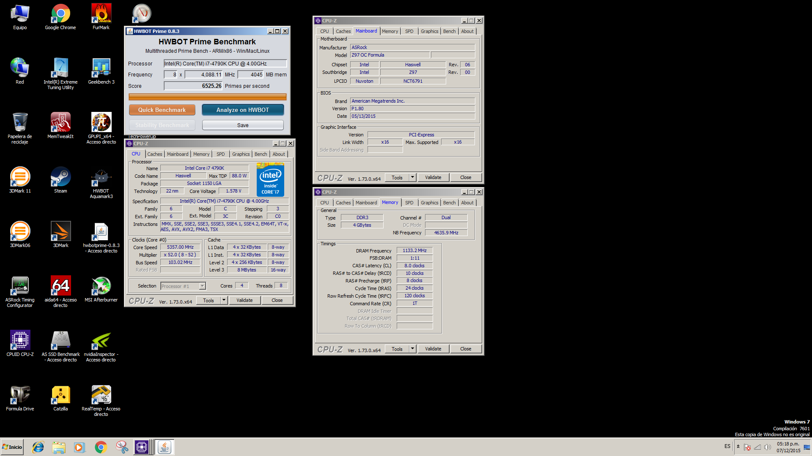Switch to About tab in Memory window
Screen dimensions: 812x456
click(x=467, y=203)
